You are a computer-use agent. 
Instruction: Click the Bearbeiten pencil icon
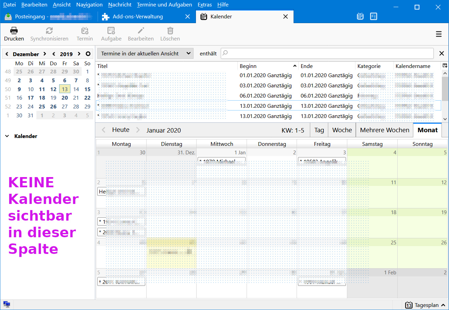141,31
